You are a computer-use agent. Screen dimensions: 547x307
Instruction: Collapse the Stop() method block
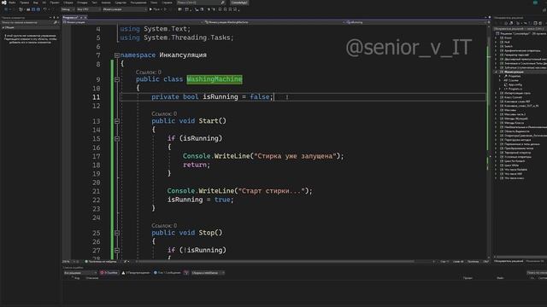click(117, 233)
